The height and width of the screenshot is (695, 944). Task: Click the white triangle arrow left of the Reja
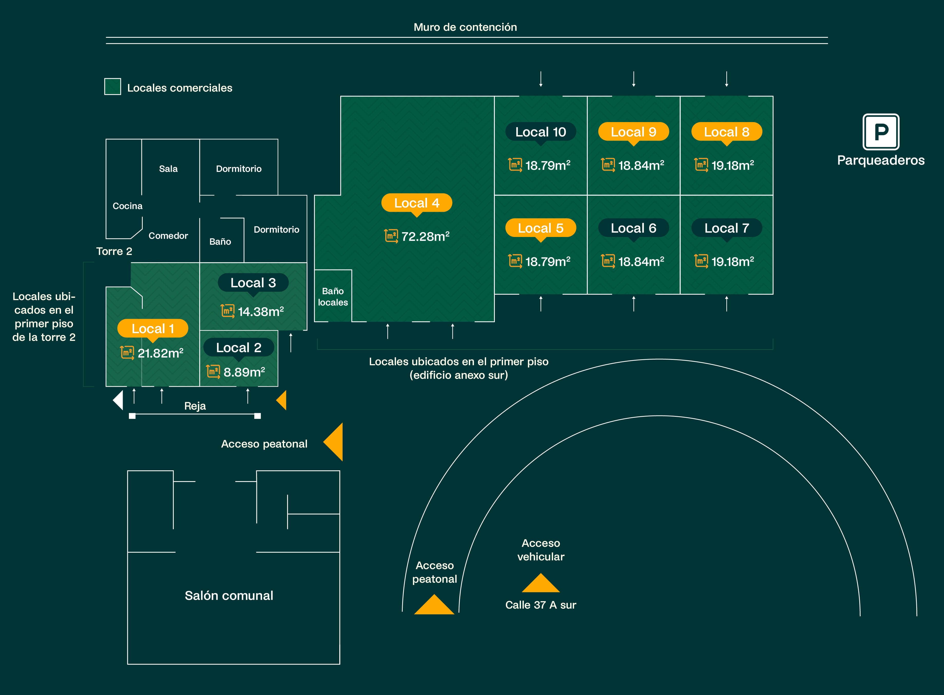(x=118, y=400)
